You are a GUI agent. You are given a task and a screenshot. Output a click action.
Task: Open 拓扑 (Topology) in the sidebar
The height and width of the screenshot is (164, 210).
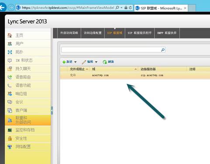click(x=28, y=52)
